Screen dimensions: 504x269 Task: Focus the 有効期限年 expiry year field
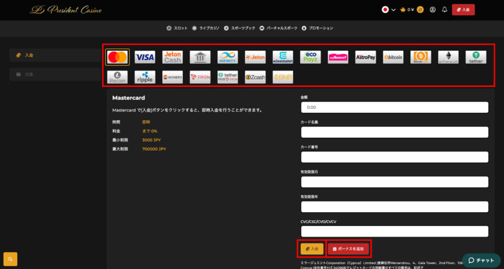click(394, 206)
